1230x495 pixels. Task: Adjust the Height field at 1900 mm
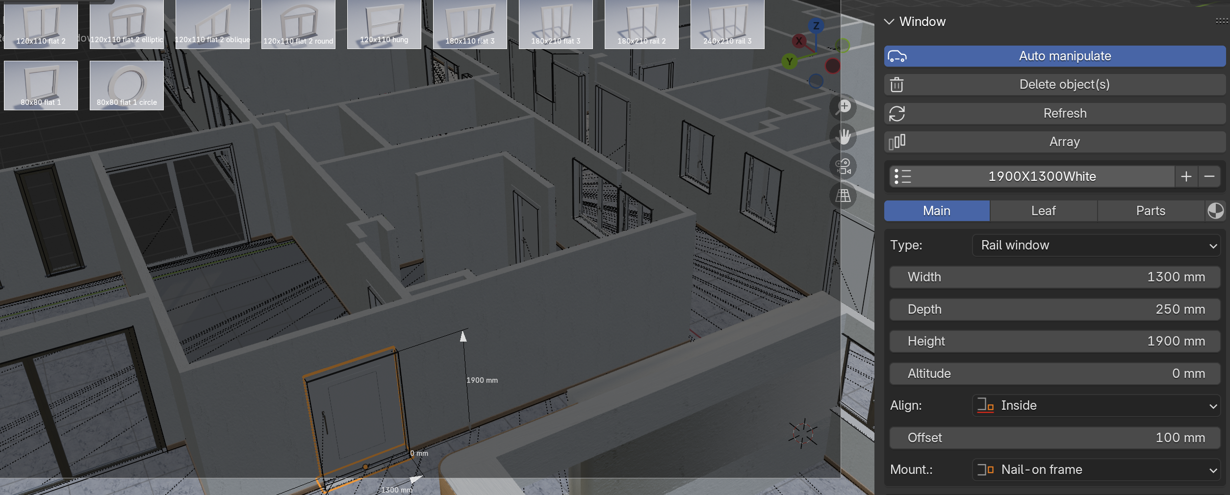[x=1055, y=342]
